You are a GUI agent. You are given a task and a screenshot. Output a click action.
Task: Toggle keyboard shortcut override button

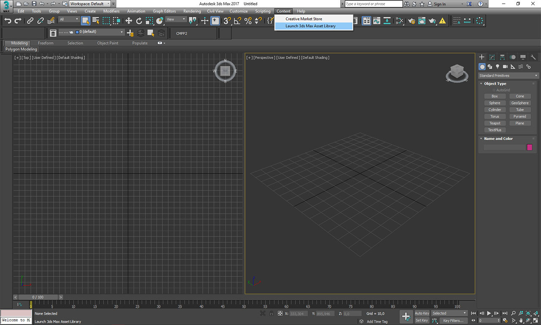click(x=215, y=21)
